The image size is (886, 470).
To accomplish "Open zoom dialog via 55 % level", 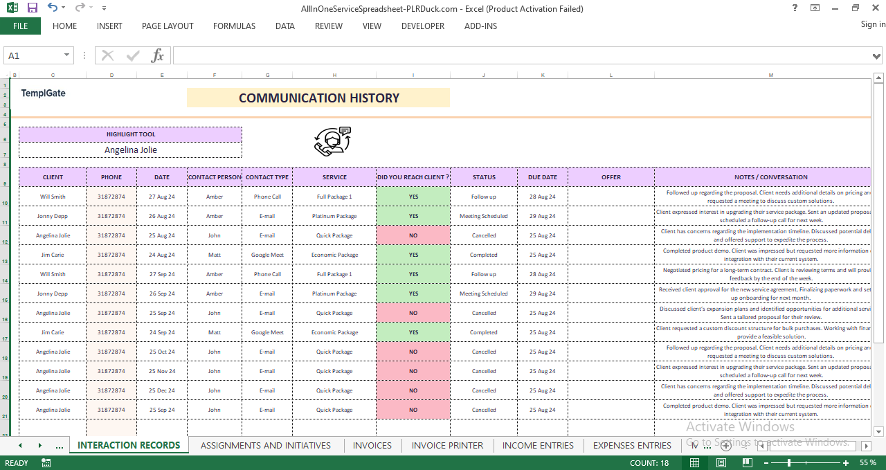I will (868, 462).
